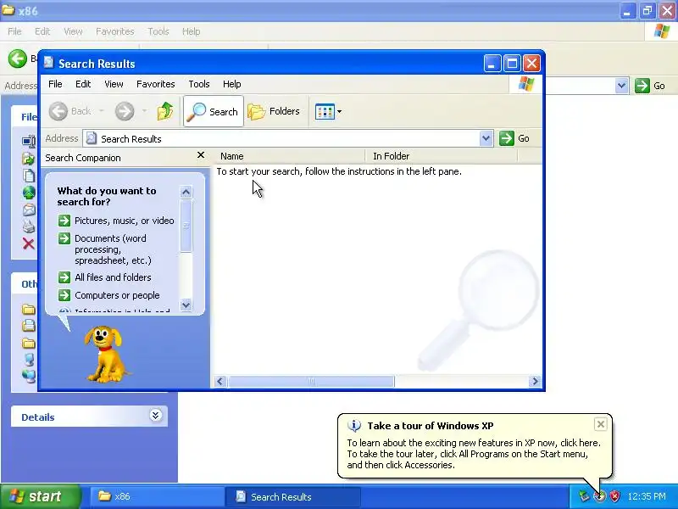Viewport: 678px width, 509px height.
Task: Search for Pictures, music, or video
Action: click(124, 221)
